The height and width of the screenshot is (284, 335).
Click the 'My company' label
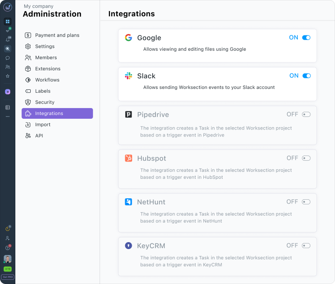click(39, 6)
